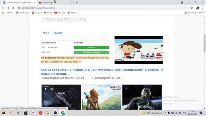Open Yandex Browser from the taskbar
The image size is (206, 116).
pos(33,113)
